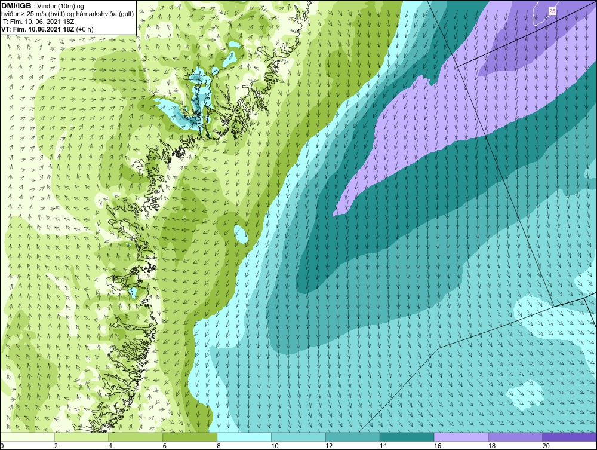Click the pink "25" contour label

click(x=552, y=11)
